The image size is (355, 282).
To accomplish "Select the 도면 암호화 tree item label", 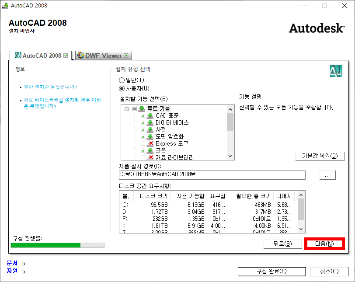I will [170, 137].
